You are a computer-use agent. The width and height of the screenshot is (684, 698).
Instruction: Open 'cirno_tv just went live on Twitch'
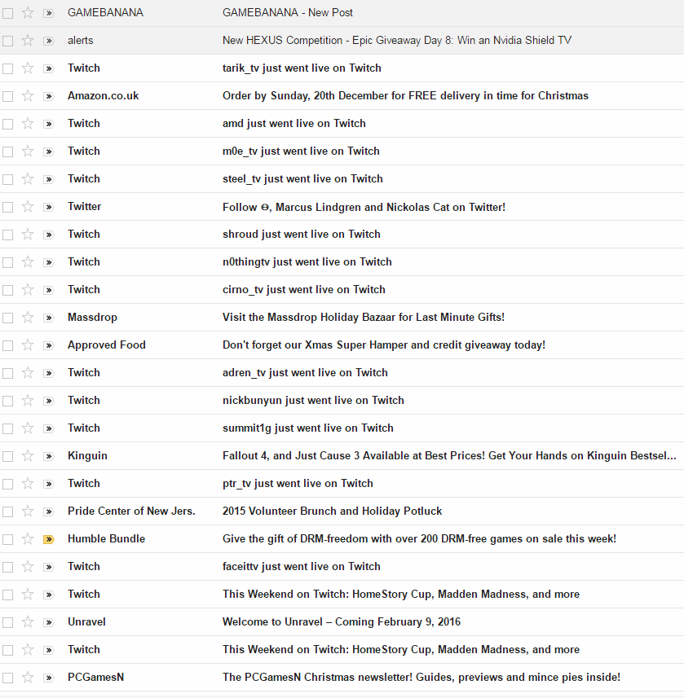pyautogui.click(x=304, y=290)
